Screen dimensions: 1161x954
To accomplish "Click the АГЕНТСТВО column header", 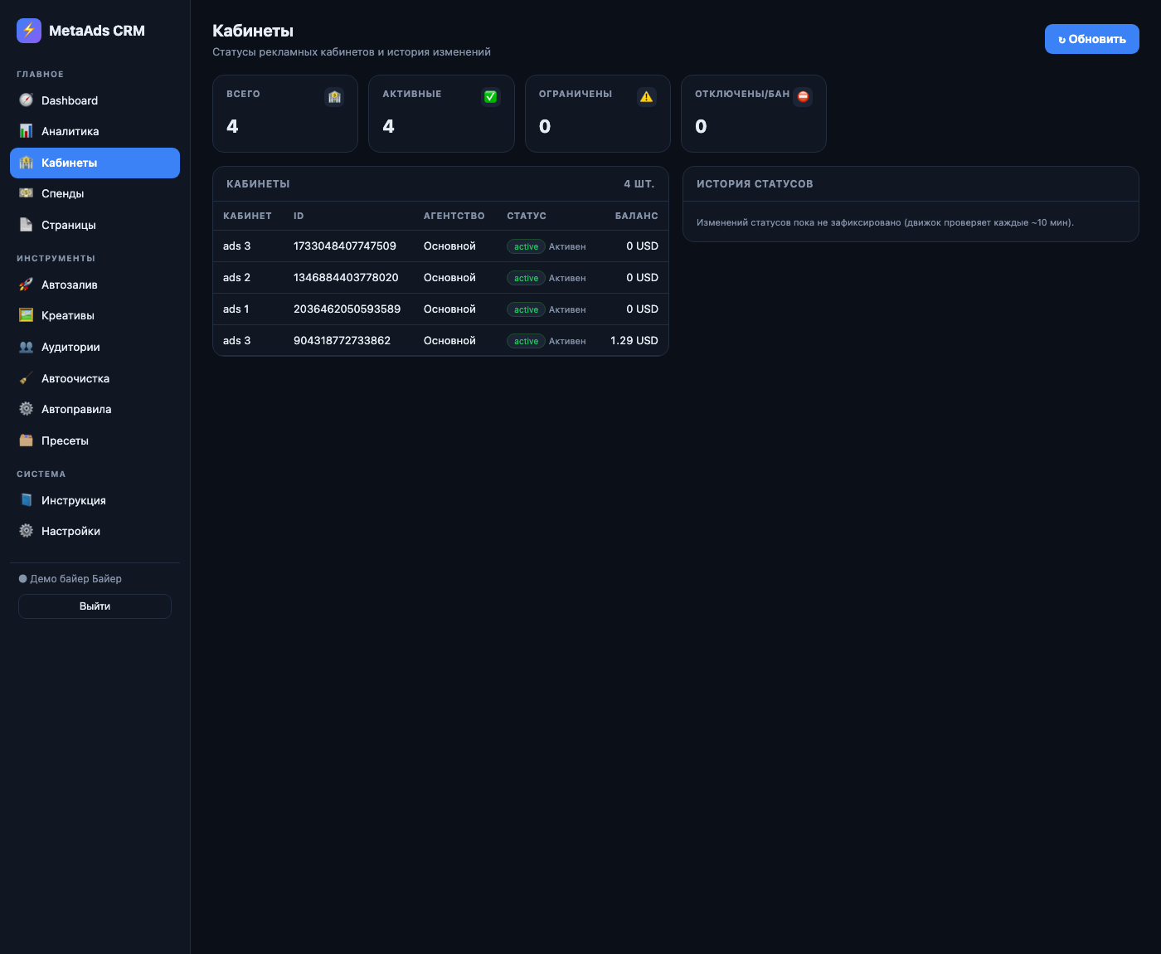I will 454,216.
